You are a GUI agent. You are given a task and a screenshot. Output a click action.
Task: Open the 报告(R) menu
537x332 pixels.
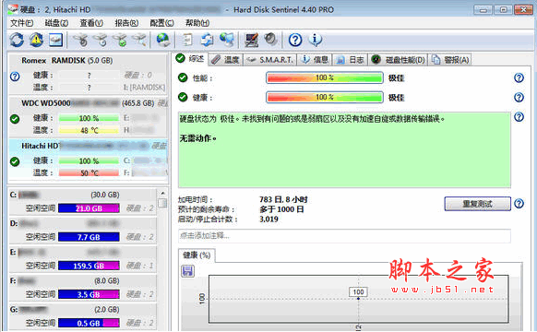pyautogui.click(x=126, y=23)
